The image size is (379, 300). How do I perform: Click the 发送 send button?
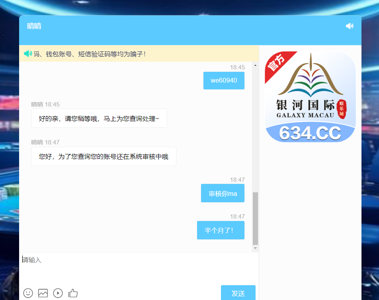(238, 292)
